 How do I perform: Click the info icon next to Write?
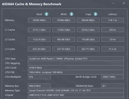pos(71,14)
